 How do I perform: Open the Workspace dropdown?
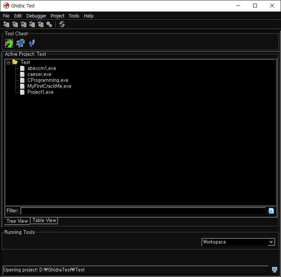click(x=271, y=242)
